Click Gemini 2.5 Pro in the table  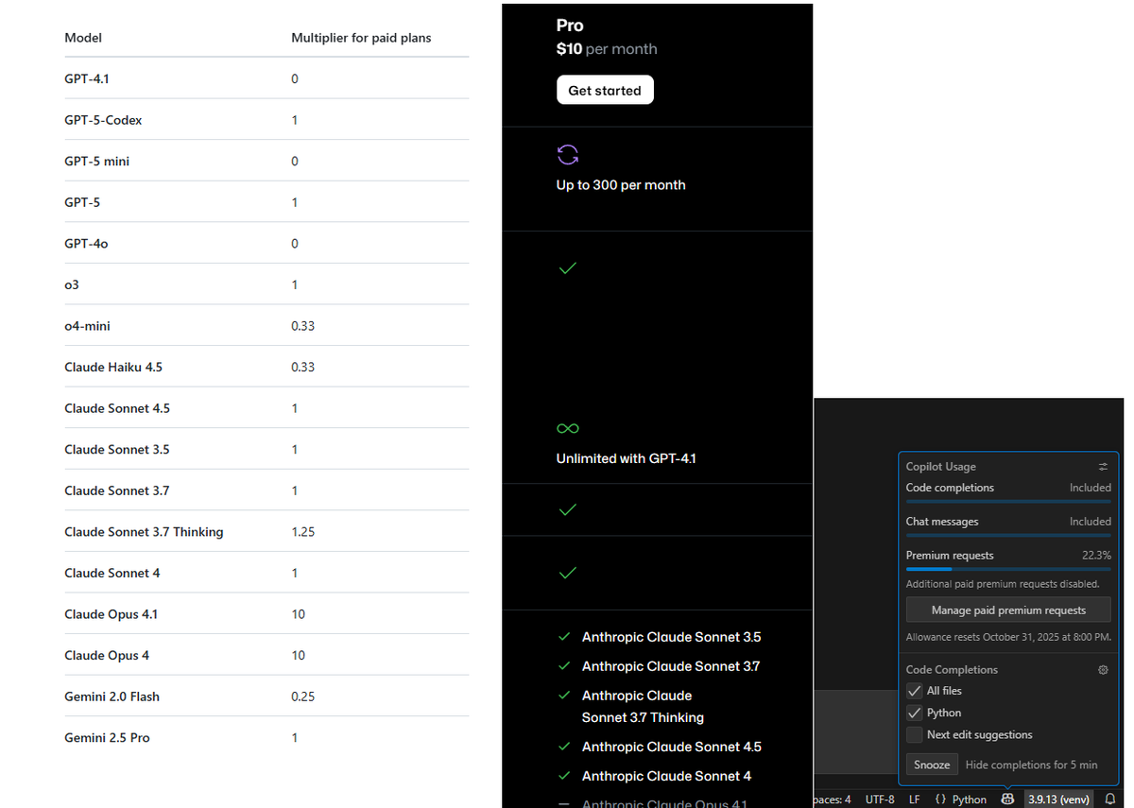107,737
